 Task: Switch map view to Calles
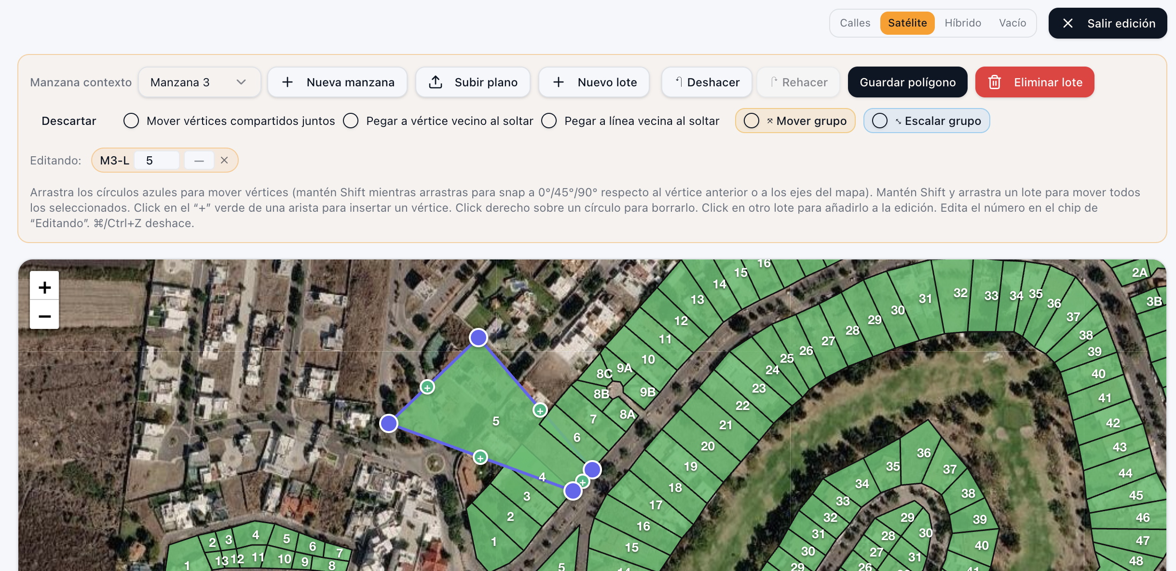tap(855, 23)
